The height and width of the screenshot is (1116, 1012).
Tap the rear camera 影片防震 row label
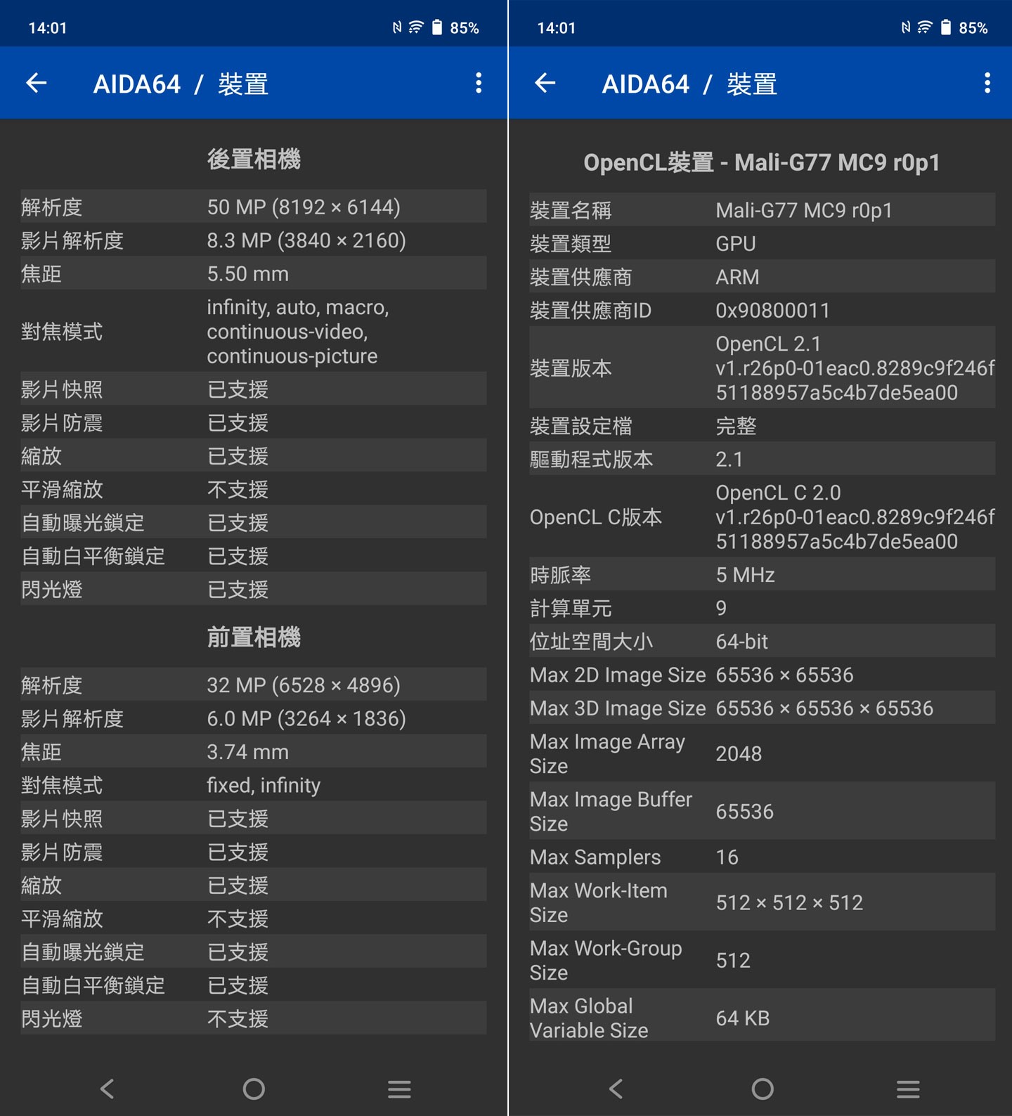click(62, 422)
